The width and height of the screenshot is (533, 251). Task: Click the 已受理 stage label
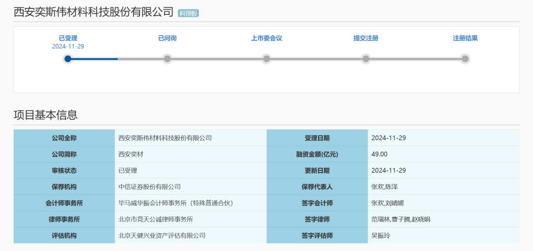[68, 38]
